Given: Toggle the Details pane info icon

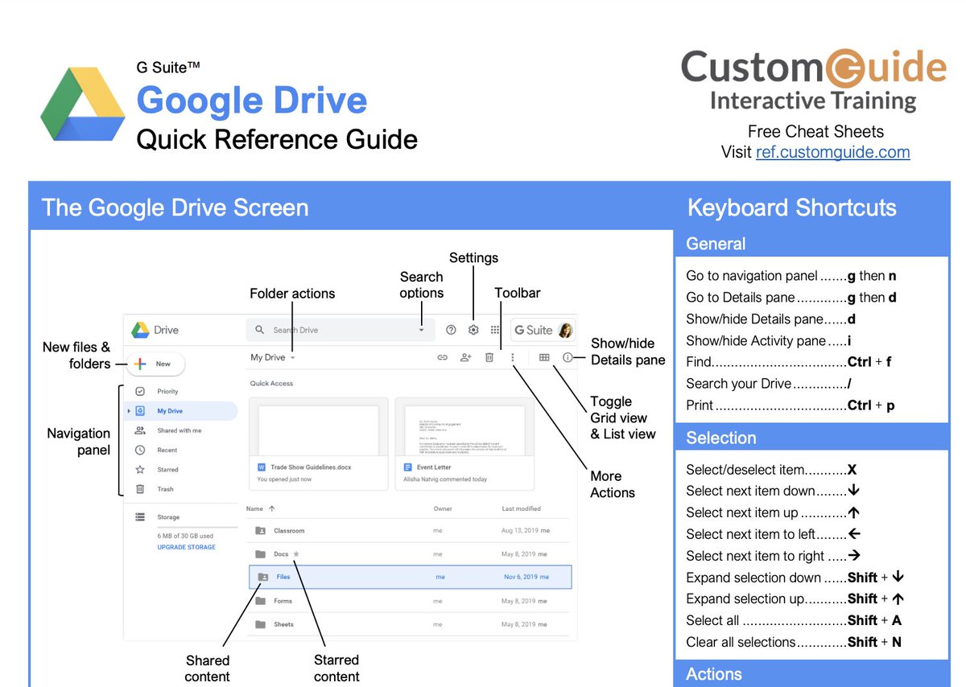Looking at the screenshot, I should [568, 357].
